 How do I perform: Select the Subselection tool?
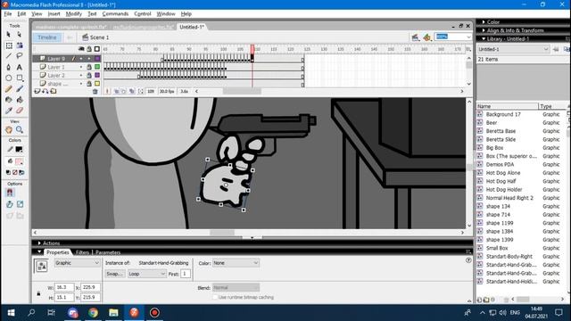pos(20,34)
